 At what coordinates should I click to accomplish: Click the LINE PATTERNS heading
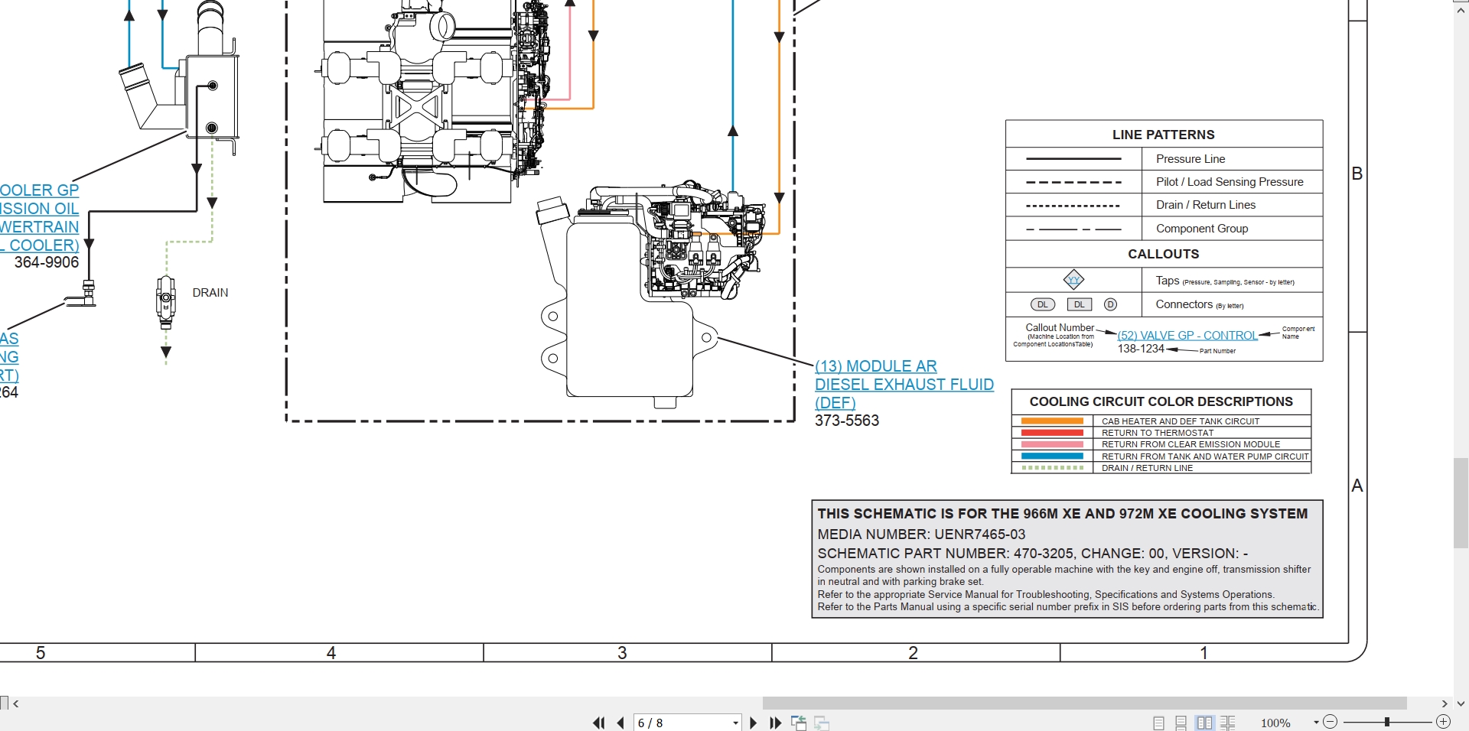tap(1163, 135)
